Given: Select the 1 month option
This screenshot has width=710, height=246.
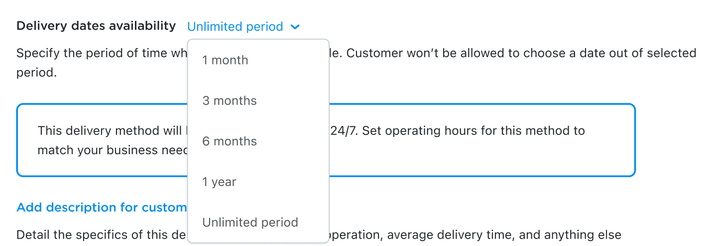Looking at the screenshot, I should click(225, 60).
